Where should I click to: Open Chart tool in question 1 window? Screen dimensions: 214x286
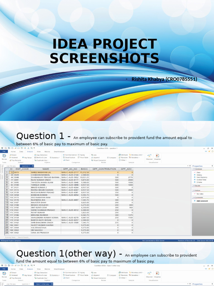pos(66,160)
